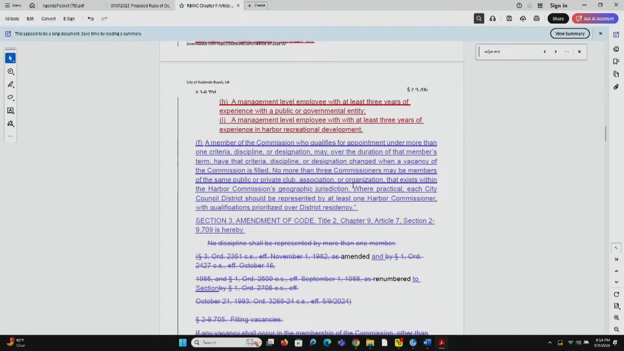
Task: Choose the freehand draw lasso tool
Action: tap(10, 97)
